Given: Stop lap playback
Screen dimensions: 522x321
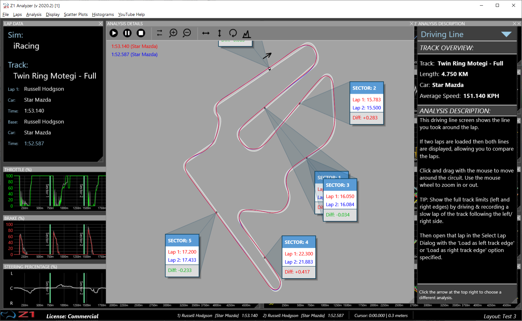Looking at the screenshot, I should pyautogui.click(x=141, y=33).
